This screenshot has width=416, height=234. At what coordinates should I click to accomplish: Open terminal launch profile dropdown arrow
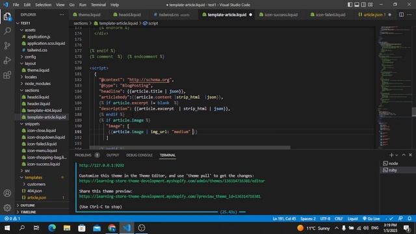tap(396, 155)
